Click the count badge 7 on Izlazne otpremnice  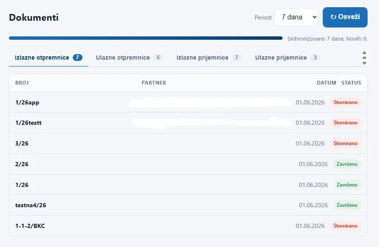[77, 58]
